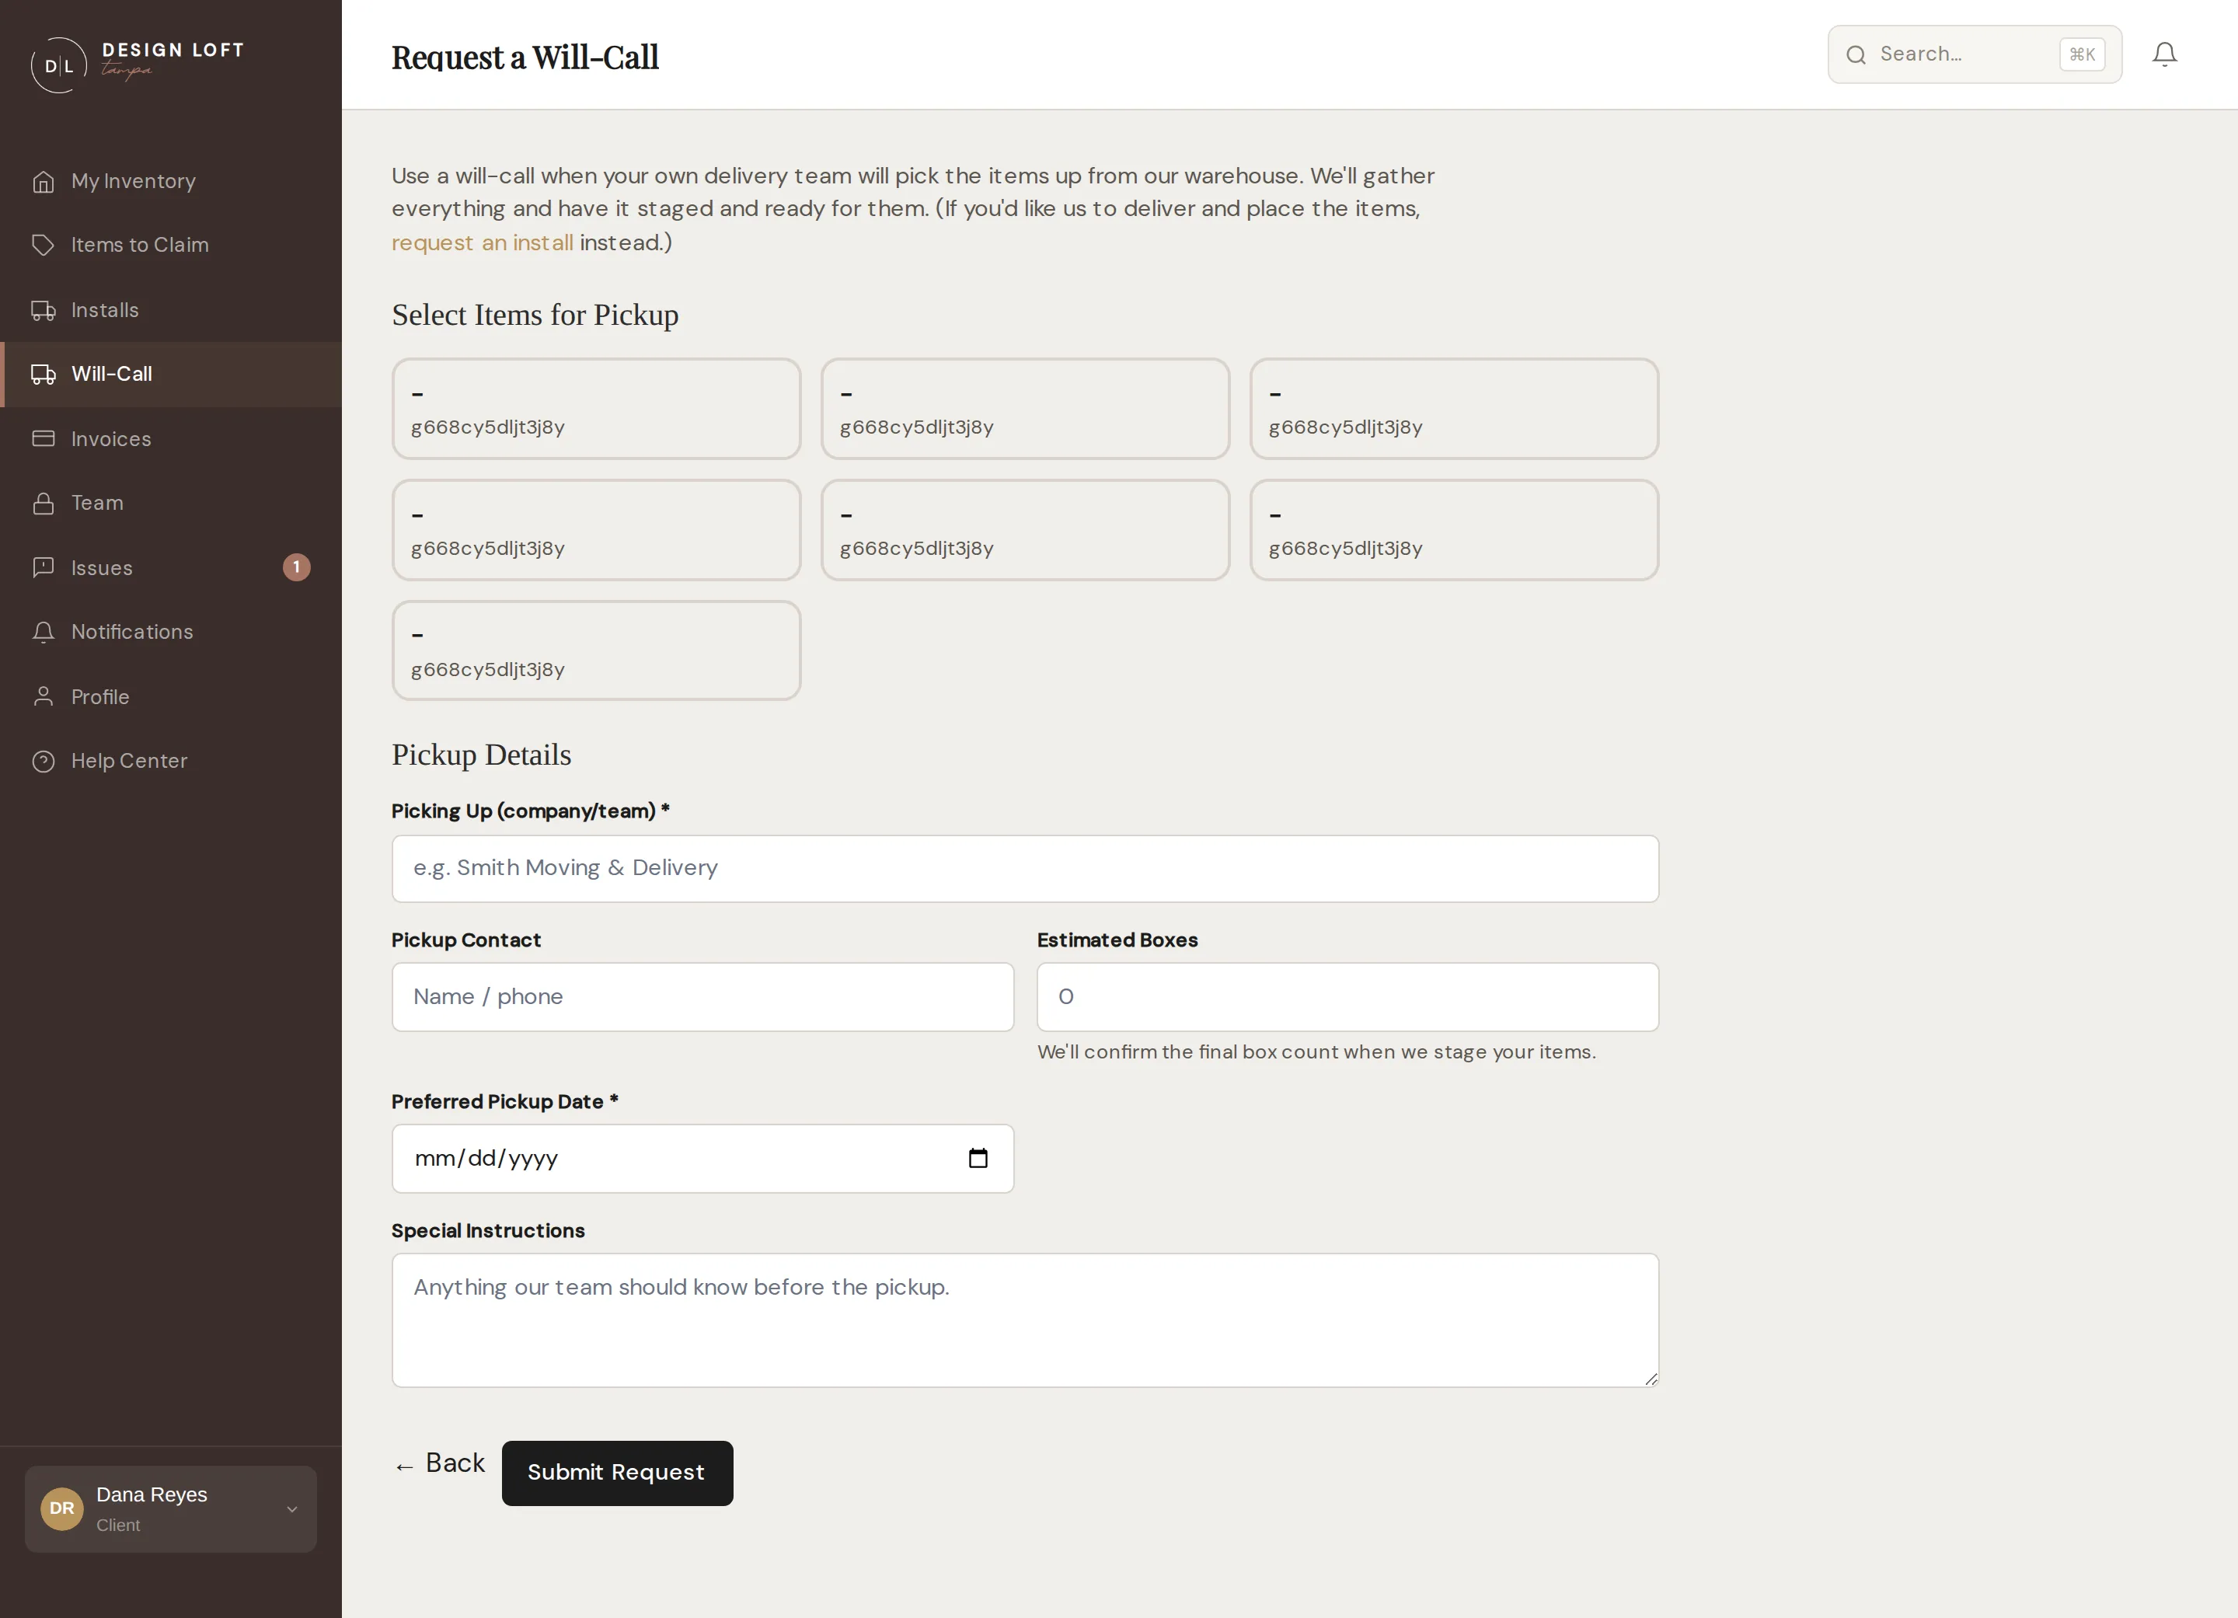This screenshot has height=1618, width=2238.
Task: Click the Picking Up company/team field
Action: click(1025, 868)
